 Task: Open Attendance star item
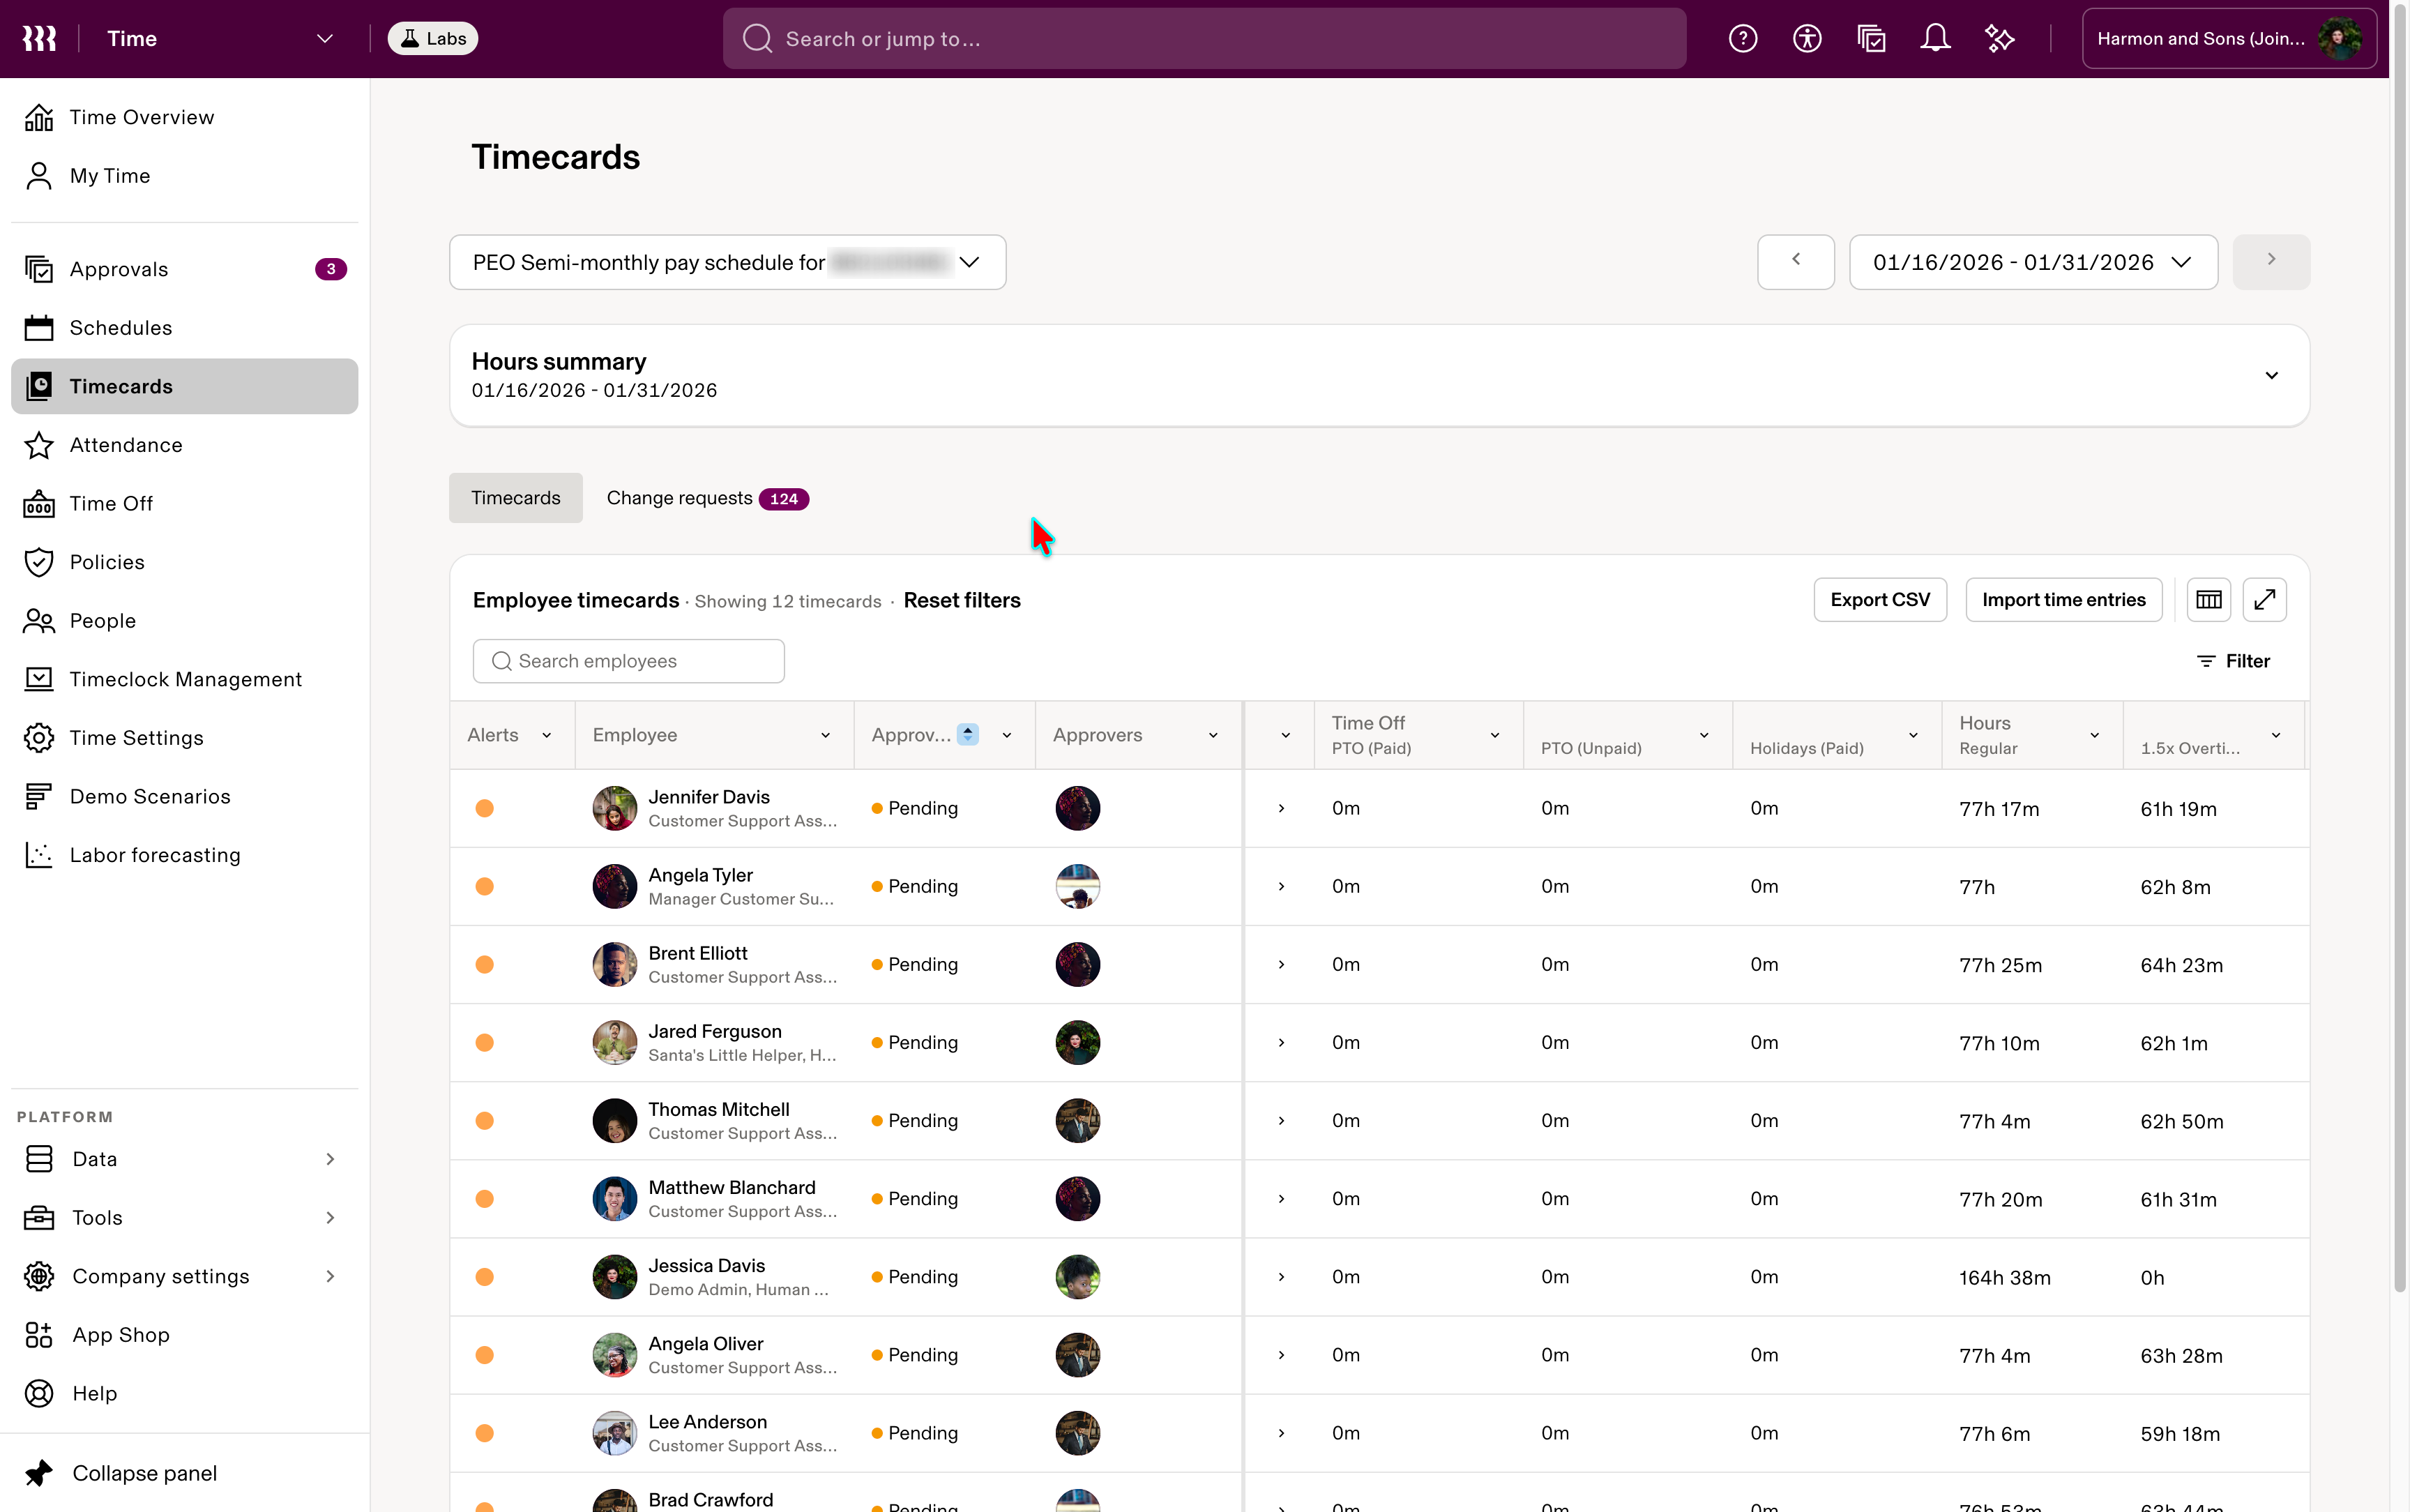(x=185, y=445)
